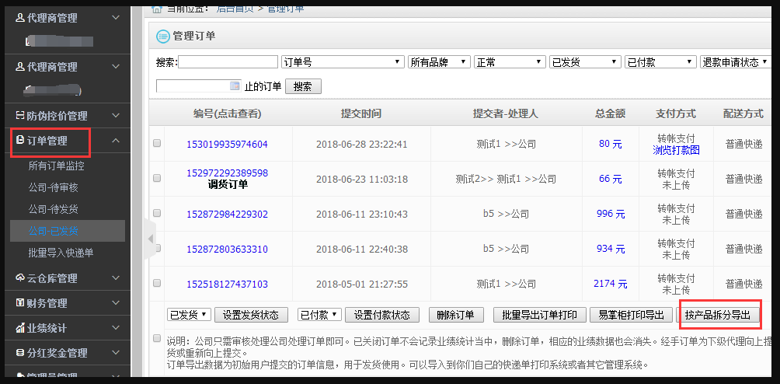Click the second 代理商管理 user icon
The image size is (780, 384).
[20, 67]
